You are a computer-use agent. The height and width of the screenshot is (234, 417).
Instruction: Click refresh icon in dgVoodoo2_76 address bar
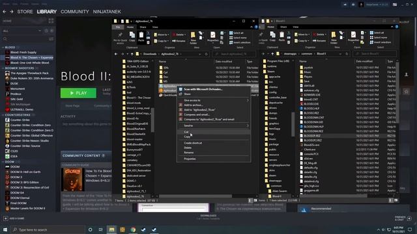tap(206, 54)
